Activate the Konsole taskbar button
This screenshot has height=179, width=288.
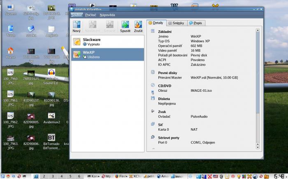[93, 177]
